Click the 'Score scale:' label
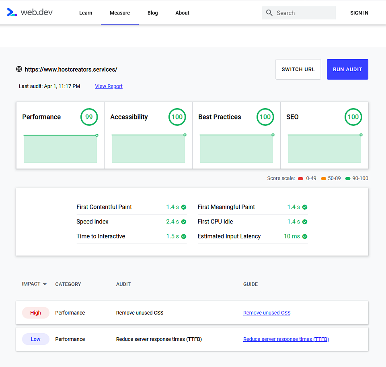The height and width of the screenshot is (367, 386). (281, 178)
